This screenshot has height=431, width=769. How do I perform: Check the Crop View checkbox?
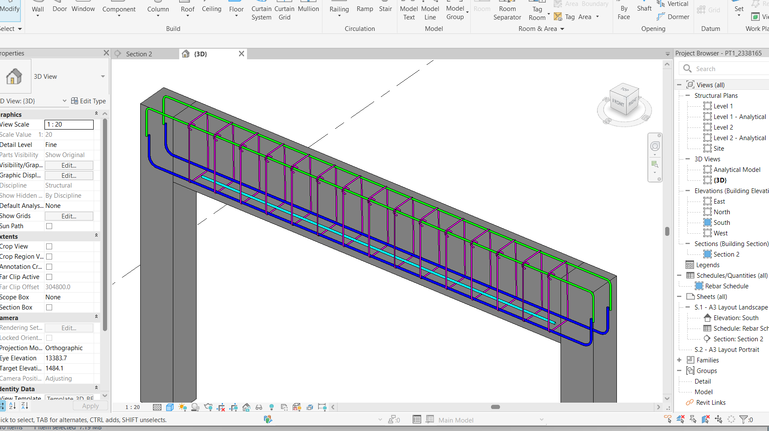49,246
